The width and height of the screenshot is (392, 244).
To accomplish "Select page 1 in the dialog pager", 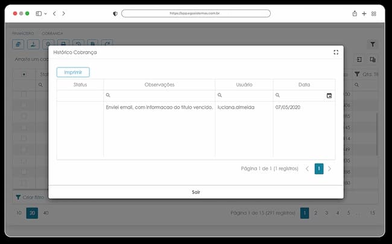I will pyautogui.click(x=319, y=169).
